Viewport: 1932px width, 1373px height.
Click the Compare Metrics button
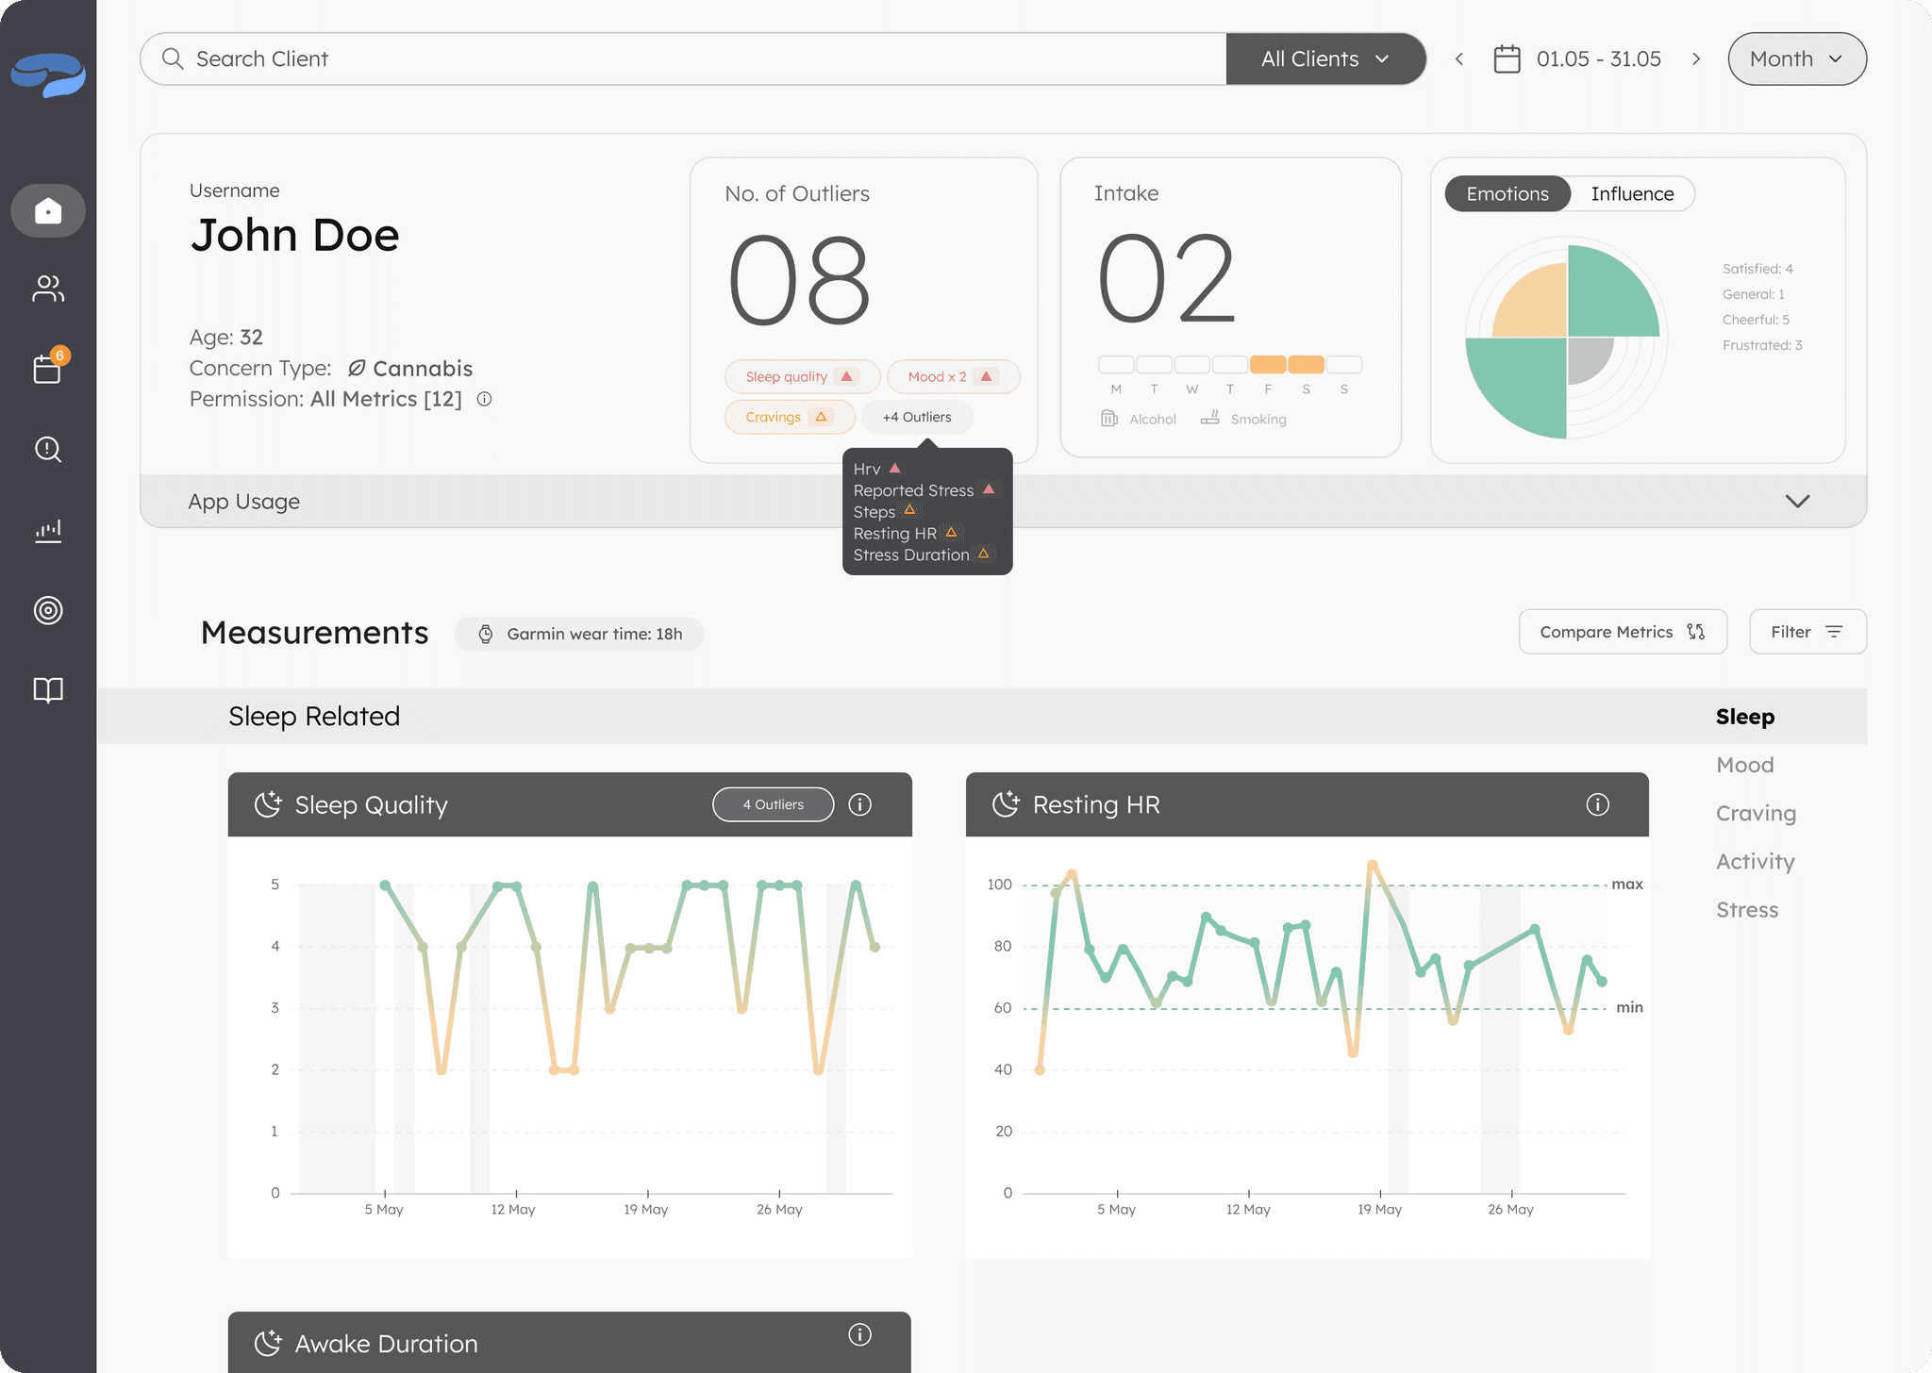coord(1622,632)
